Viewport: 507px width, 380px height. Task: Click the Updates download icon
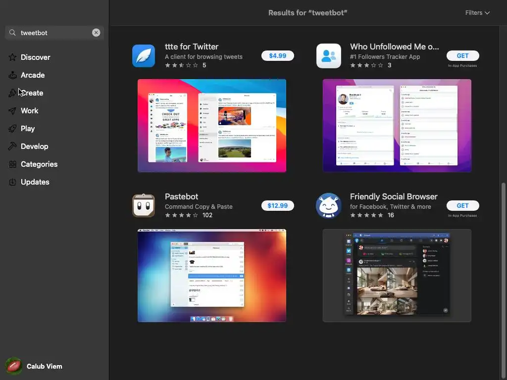[x=12, y=182]
